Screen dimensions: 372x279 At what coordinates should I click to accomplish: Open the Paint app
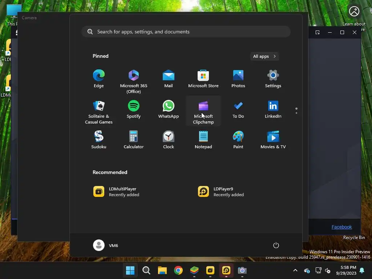238,140
